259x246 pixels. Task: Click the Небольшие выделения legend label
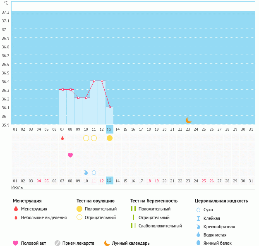pyautogui.click(x=43, y=217)
